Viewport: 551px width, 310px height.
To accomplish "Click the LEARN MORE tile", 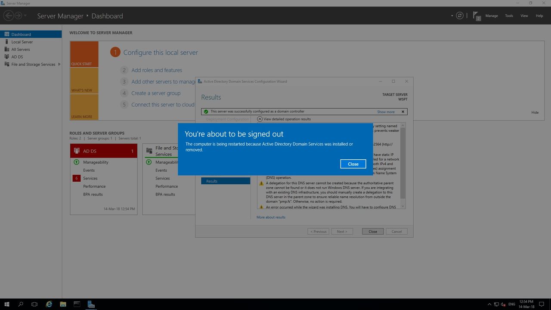I will click(84, 107).
